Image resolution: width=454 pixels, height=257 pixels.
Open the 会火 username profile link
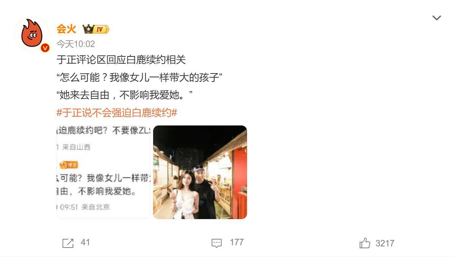coord(66,29)
